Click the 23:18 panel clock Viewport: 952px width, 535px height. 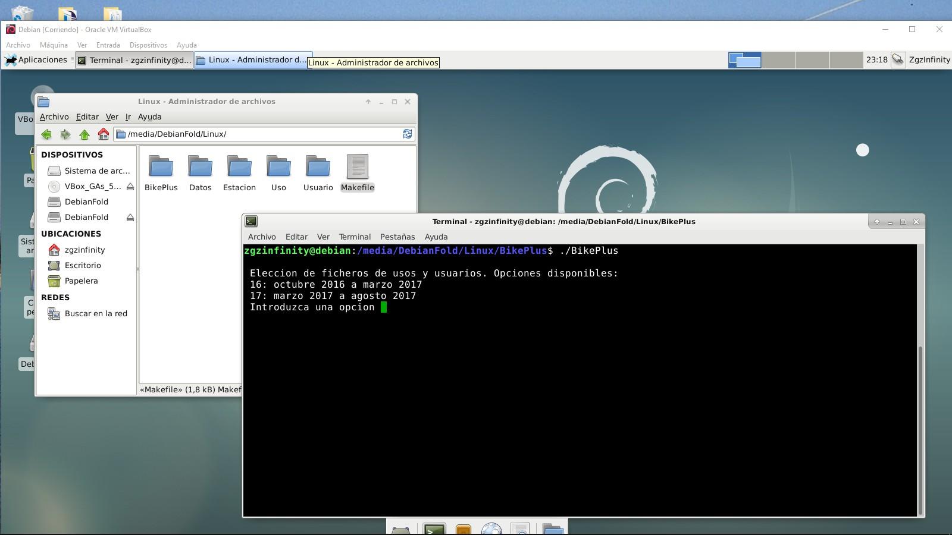click(x=877, y=60)
